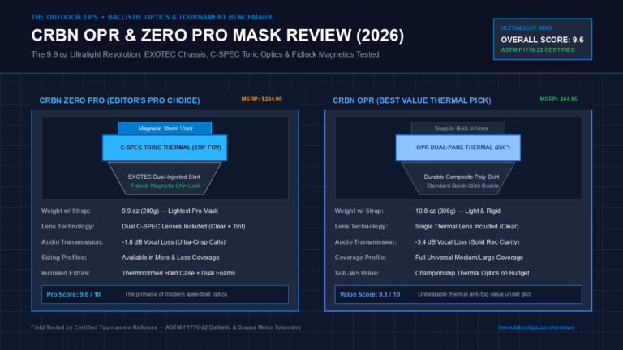Click Available in More & Less Coverage
Viewport: 623px width, 350px height.
(x=170, y=258)
